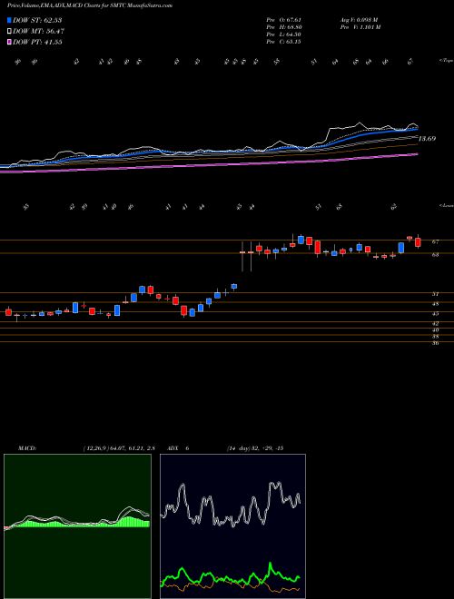Viewport: 454px width, 599px height.
Task: Select the 'DOW ST: 62.53' legend label
Action: pos(37,20)
